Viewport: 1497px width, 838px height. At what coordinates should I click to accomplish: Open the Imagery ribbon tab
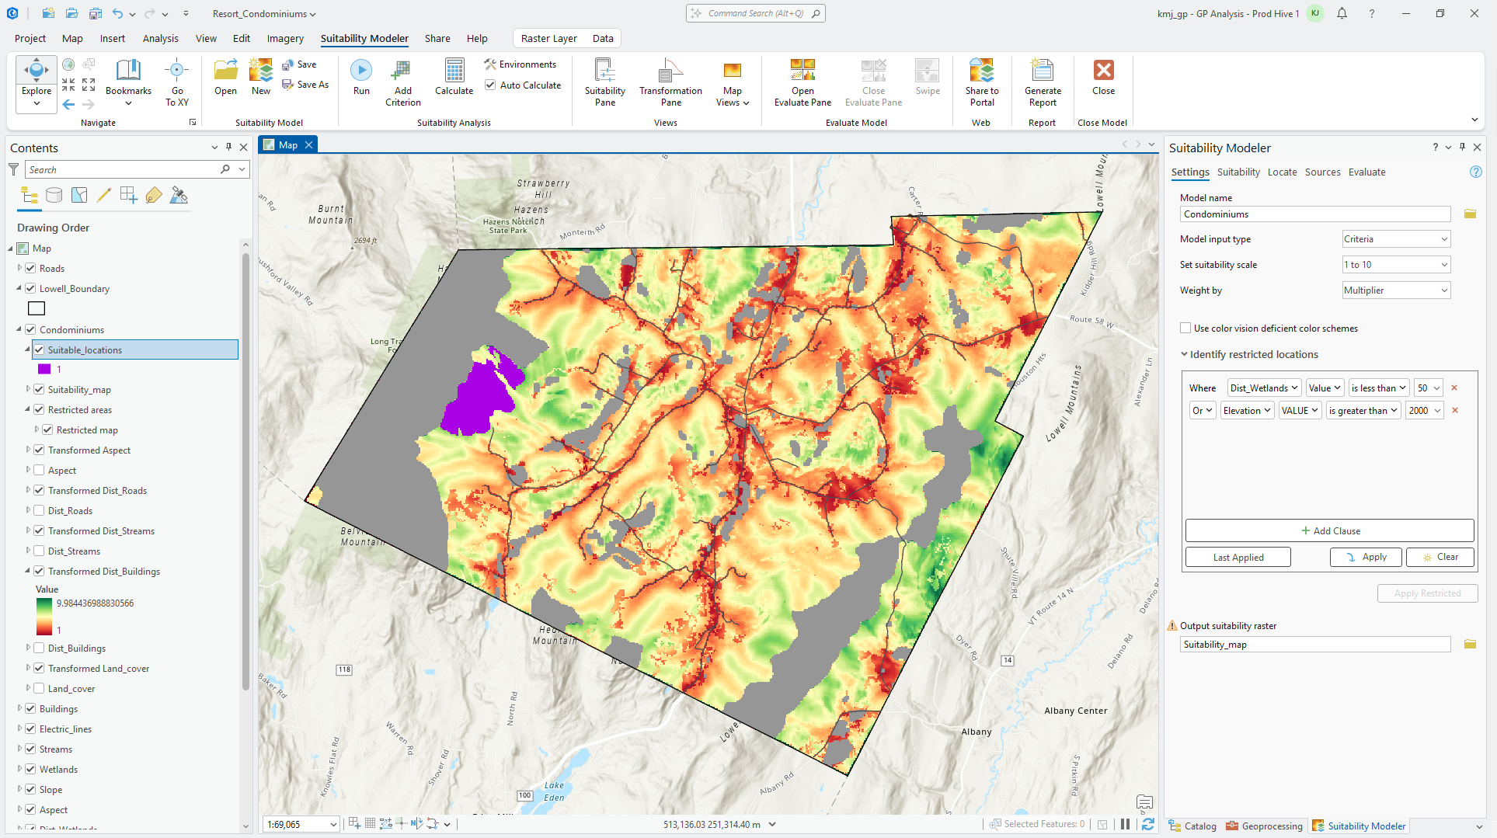point(285,38)
